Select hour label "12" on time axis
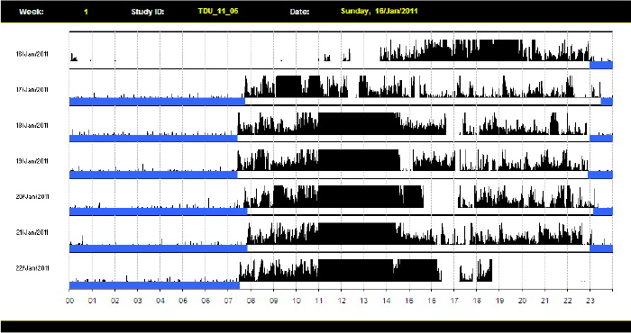The width and height of the screenshot is (631, 333). point(342,300)
